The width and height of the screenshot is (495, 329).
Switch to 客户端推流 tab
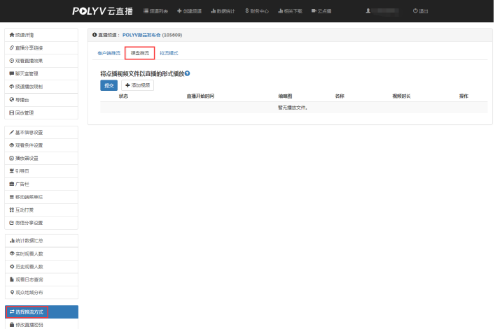coord(109,53)
